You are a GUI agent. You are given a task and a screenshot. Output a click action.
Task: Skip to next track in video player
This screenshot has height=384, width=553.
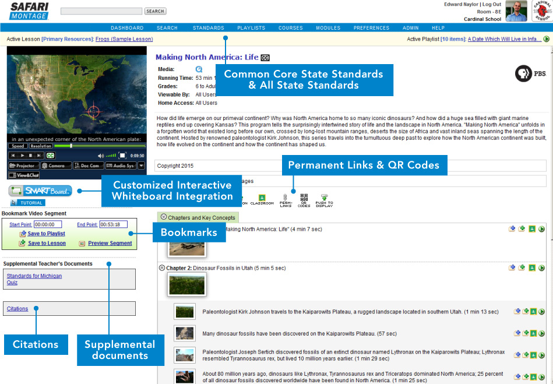tap(39, 156)
